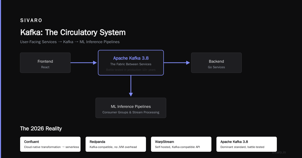Open the Redpanda card
This screenshot has width=302, height=158.
116,144
